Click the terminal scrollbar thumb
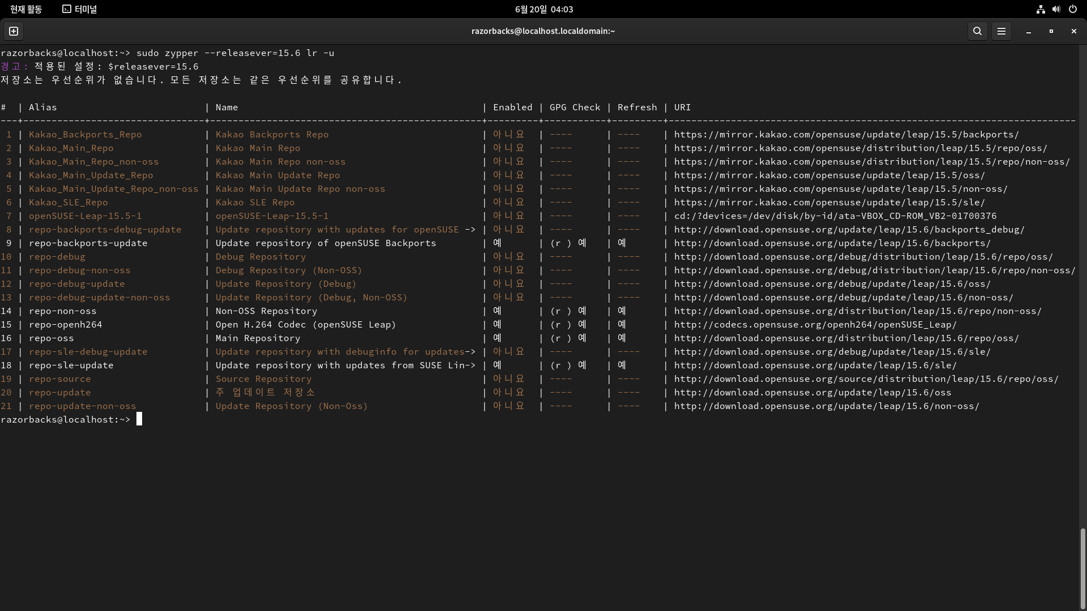Image resolution: width=1087 pixels, height=611 pixels. pyautogui.click(x=1082, y=567)
